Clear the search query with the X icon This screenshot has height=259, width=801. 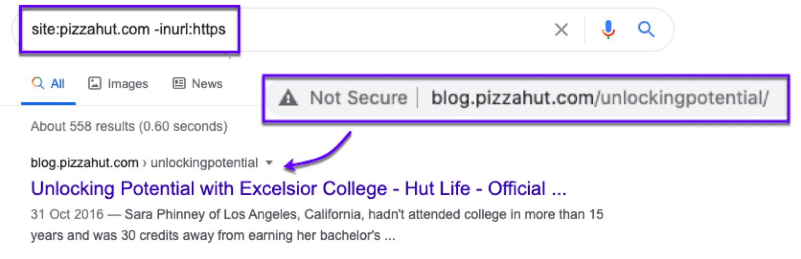(561, 30)
